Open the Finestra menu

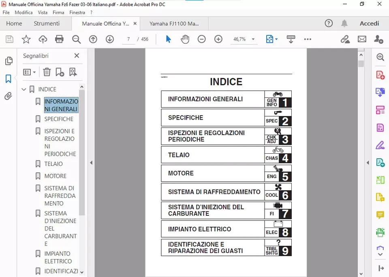point(77,13)
